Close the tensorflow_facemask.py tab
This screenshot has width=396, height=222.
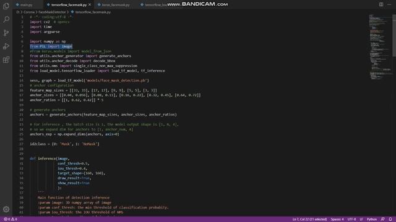(x=90, y=5)
